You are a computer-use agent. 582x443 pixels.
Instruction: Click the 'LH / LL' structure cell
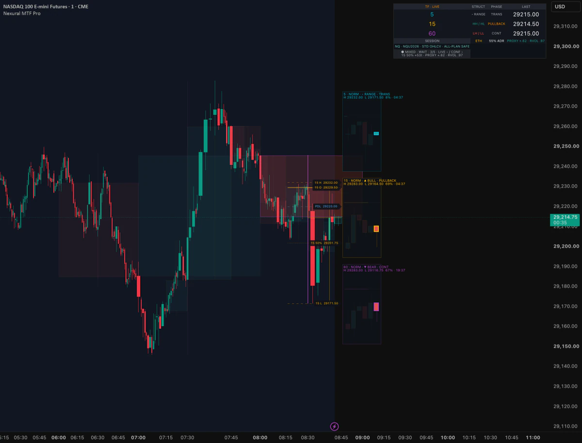(x=478, y=33)
